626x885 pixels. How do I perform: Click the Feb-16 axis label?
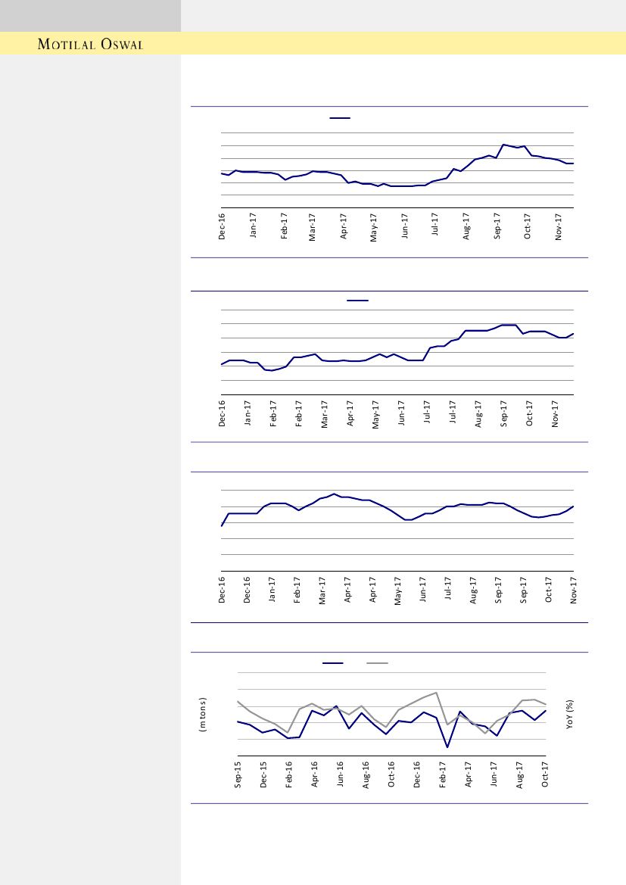click(289, 774)
